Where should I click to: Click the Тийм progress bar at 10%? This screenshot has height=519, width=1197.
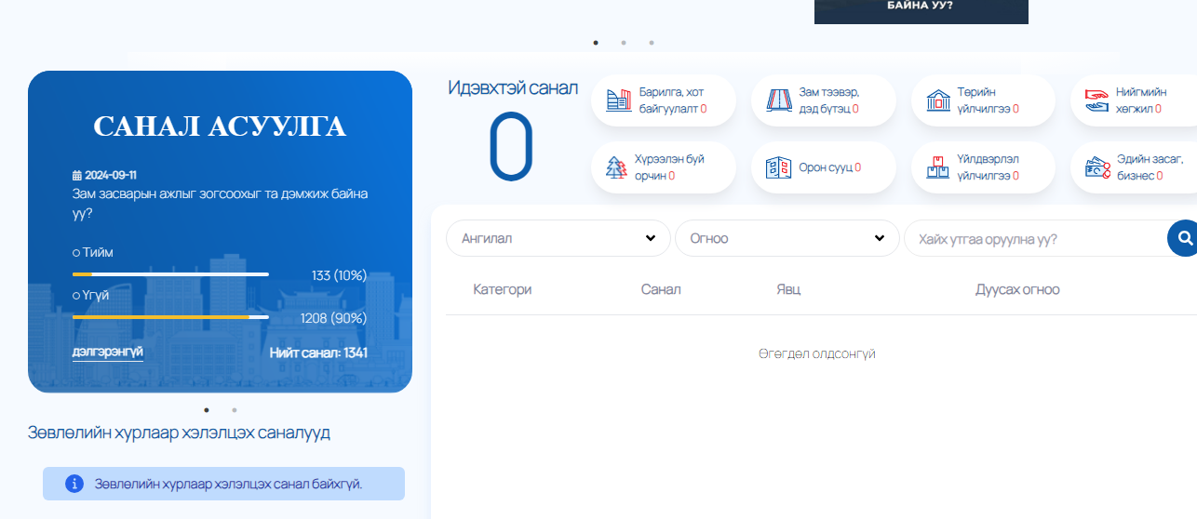pos(170,274)
